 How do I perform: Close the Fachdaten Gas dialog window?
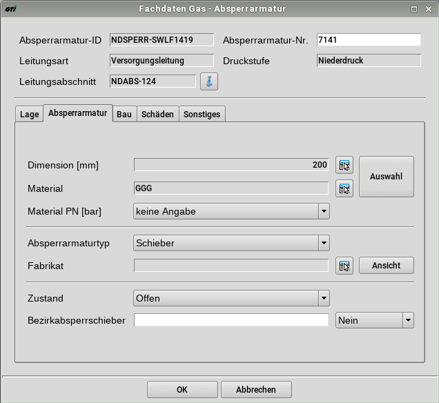pos(428,9)
